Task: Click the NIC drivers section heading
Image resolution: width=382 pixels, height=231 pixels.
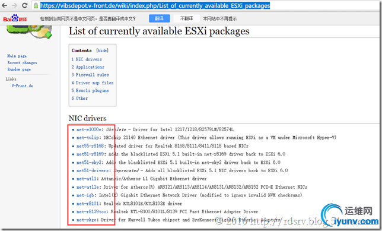Action: point(88,118)
